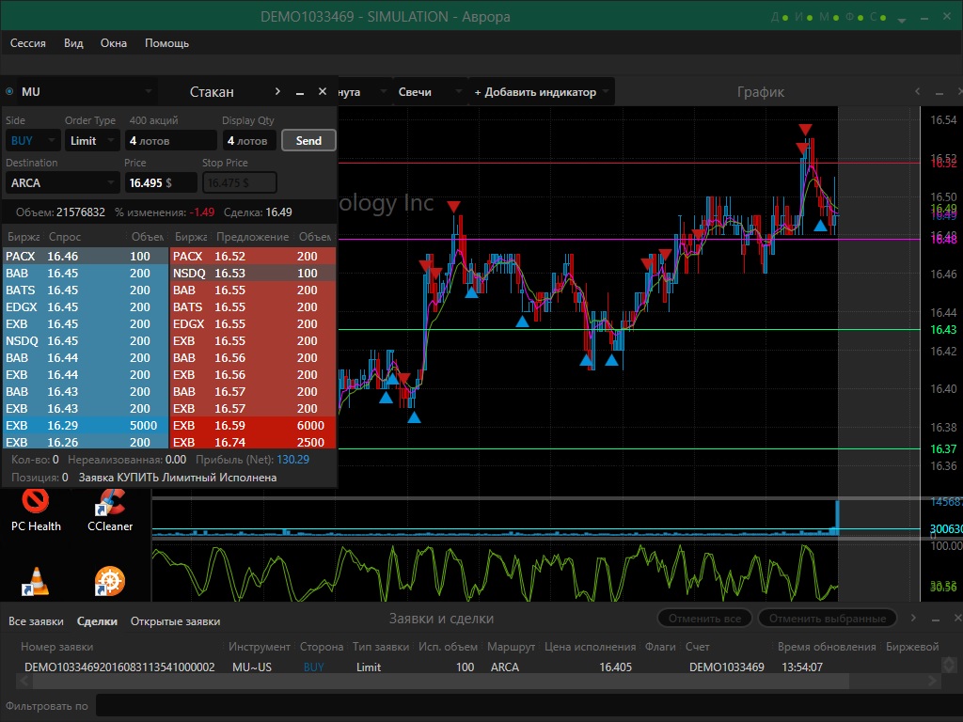Viewport: 963px width, 722px height.
Task: Click the Display Qty 4 лотов field
Action: click(249, 141)
